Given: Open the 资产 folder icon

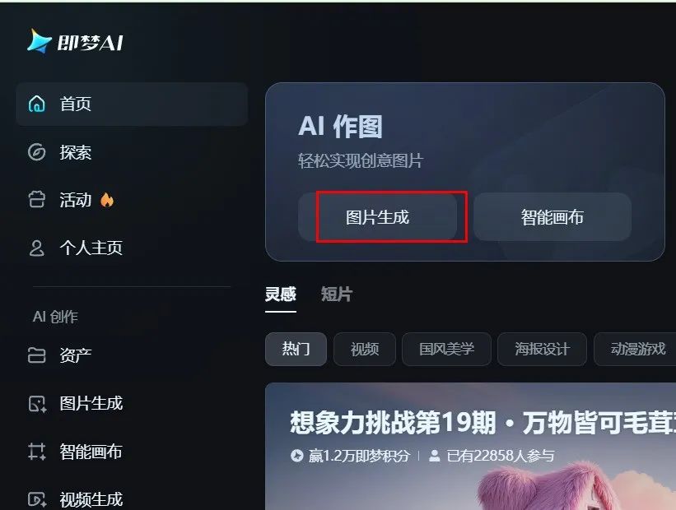Looking at the screenshot, I should tap(37, 355).
